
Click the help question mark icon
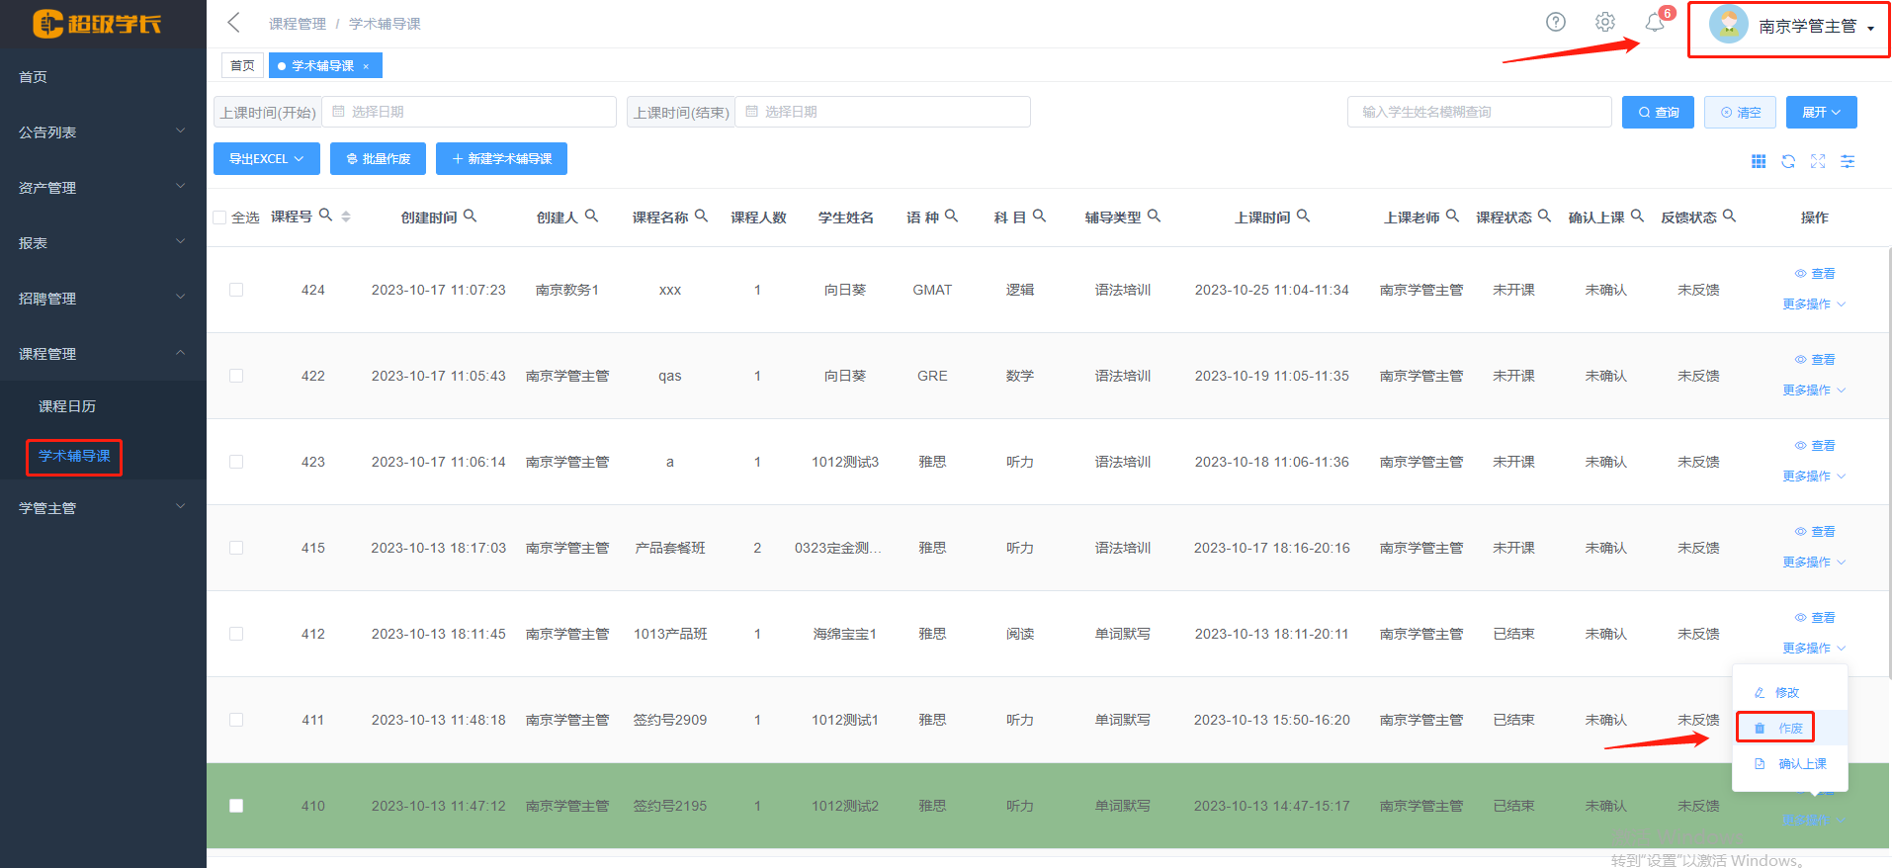1555,22
